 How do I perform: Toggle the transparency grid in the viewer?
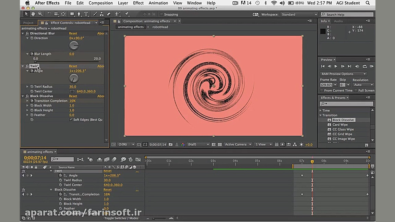(220, 145)
